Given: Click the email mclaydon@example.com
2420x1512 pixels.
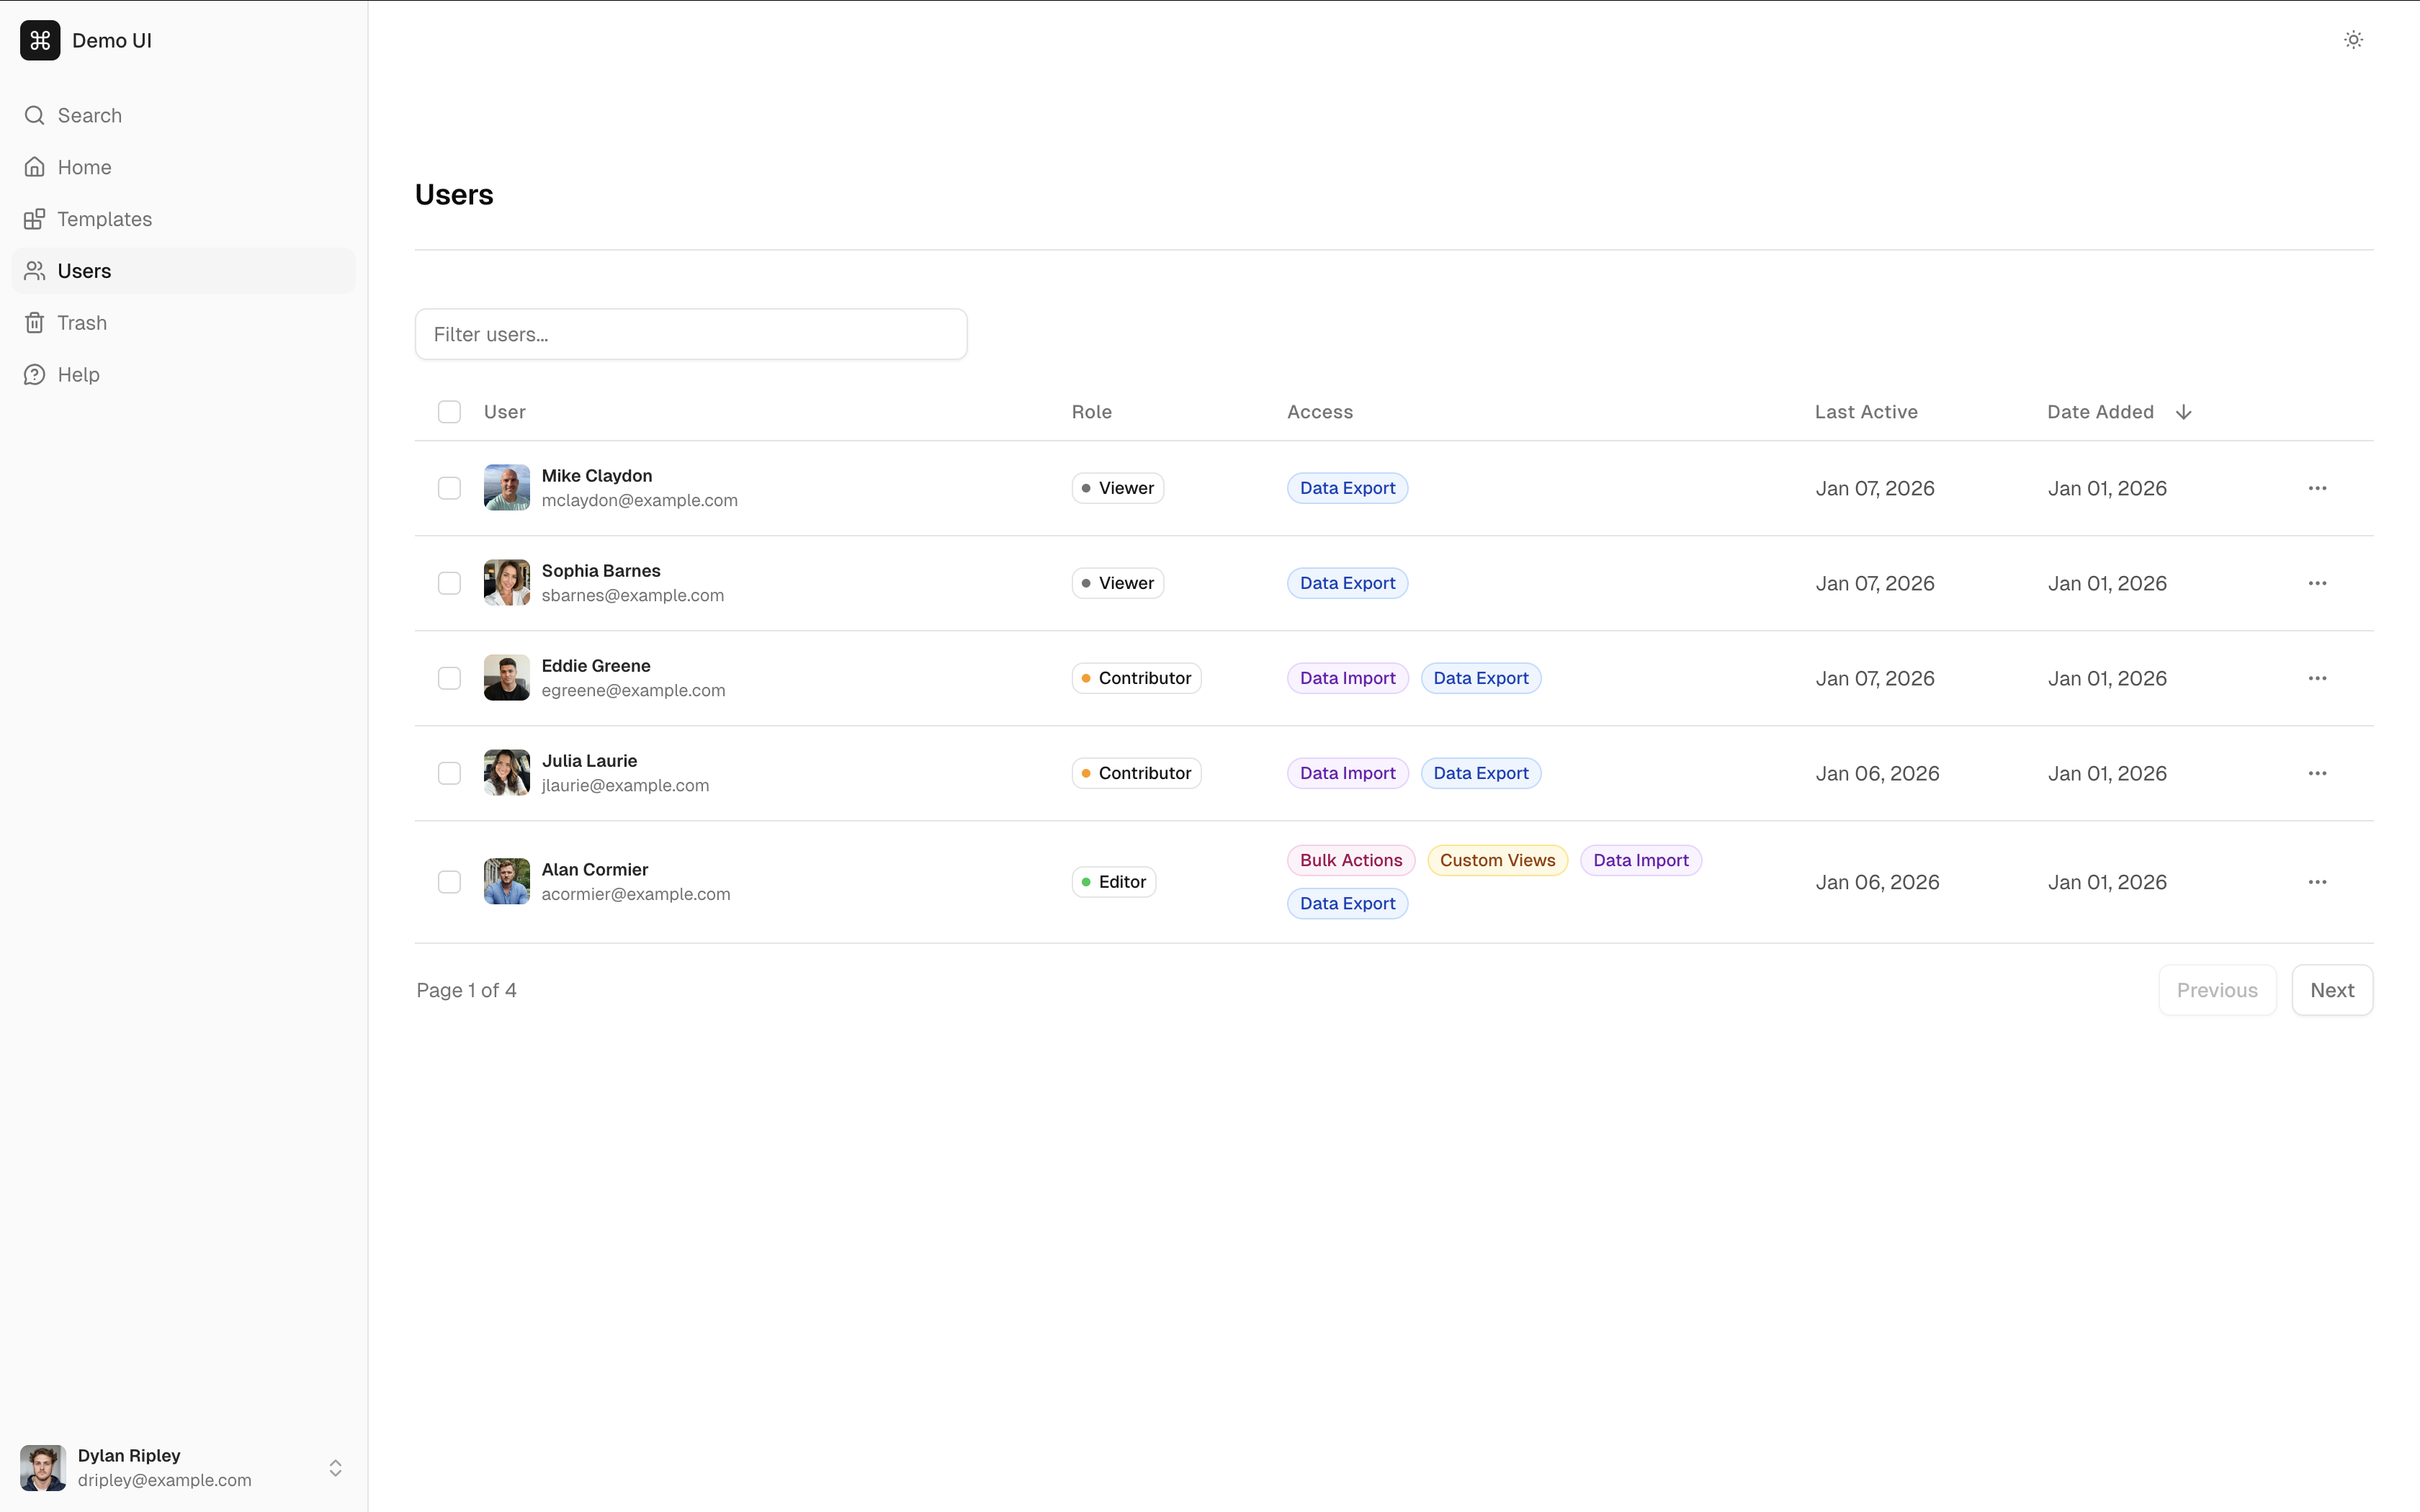Looking at the screenshot, I should tap(639, 501).
